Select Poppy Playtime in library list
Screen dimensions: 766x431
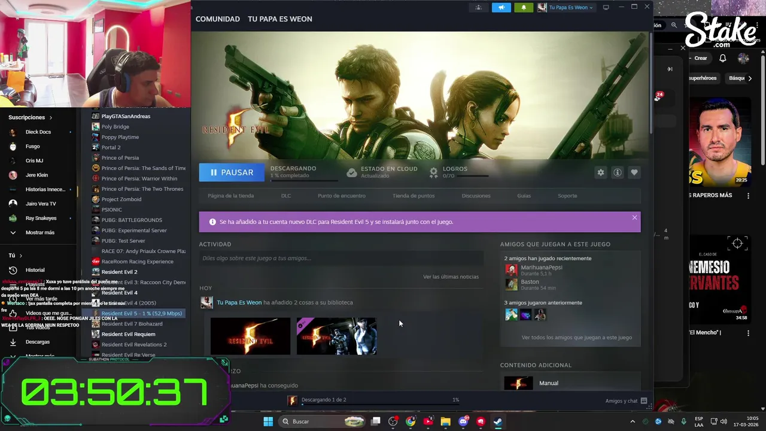[120, 137]
